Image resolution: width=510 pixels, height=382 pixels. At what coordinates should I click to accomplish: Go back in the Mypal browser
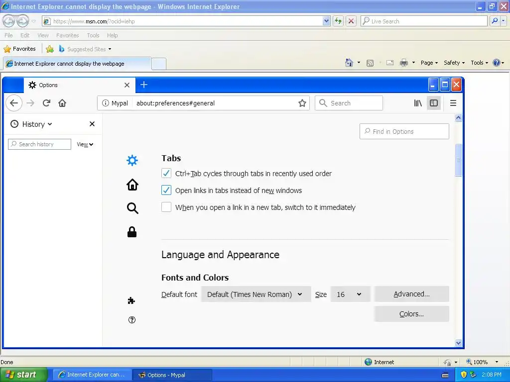coord(14,103)
